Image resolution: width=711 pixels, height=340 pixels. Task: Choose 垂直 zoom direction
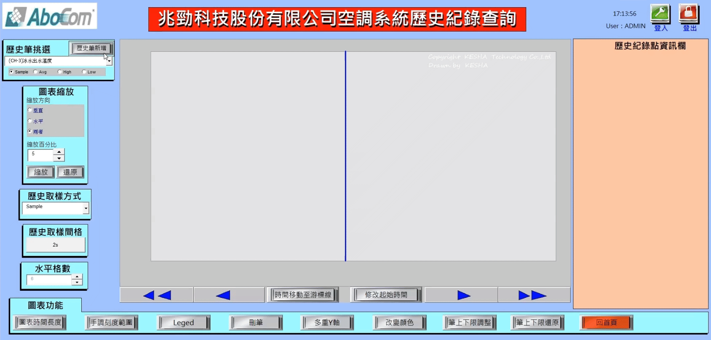point(30,110)
